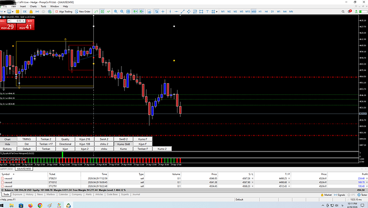Viewport: 368px width, 208px height.
Task: Draw an equidistant channel
Action: pos(189,12)
